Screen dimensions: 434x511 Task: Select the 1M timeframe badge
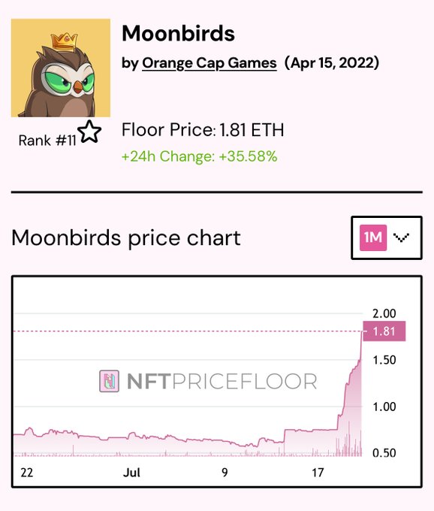pyautogui.click(x=373, y=237)
